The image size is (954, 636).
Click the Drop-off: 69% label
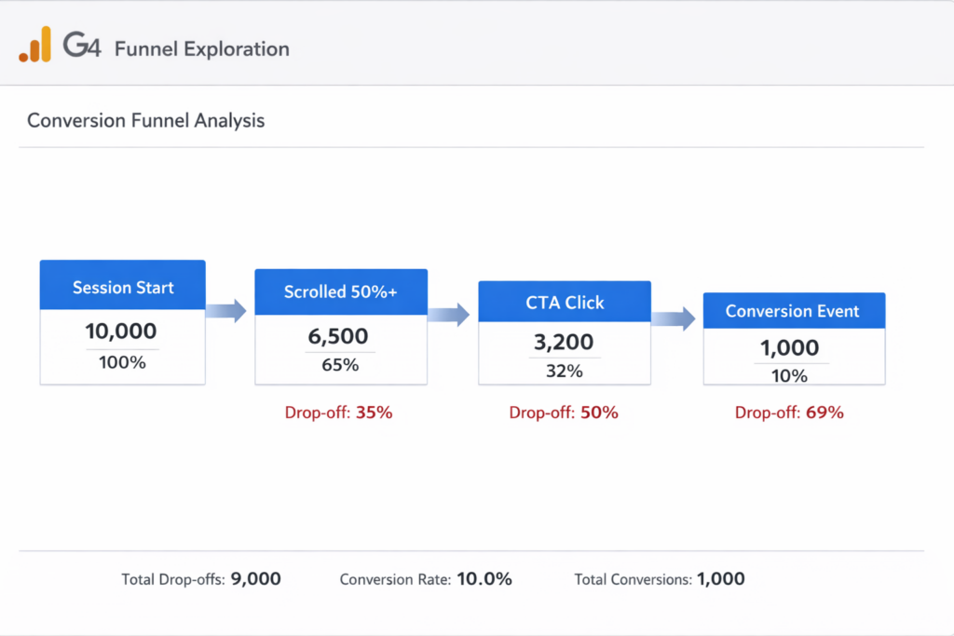[789, 412]
